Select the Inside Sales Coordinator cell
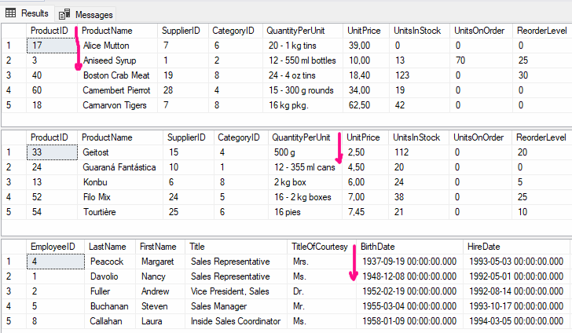The height and width of the screenshot is (333, 572). click(x=235, y=320)
